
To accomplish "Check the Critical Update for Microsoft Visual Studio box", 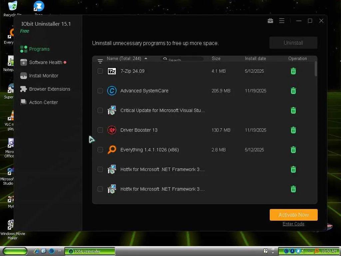I will [x=100, y=110].
